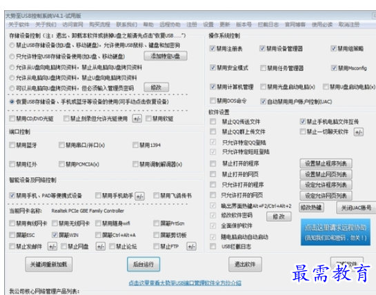Toggle 禁用随身wifi checkbox
Screen dimensions: 376x295
click(x=98, y=223)
